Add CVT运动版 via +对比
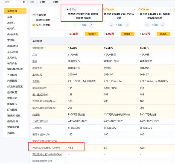 coord(119,25)
